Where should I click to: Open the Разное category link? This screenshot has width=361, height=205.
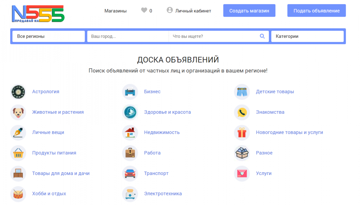click(x=264, y=153)
